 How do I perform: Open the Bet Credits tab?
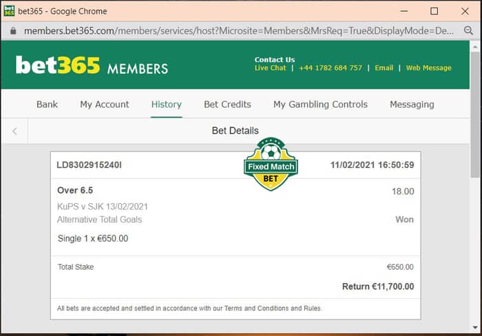tap(227, 105)
